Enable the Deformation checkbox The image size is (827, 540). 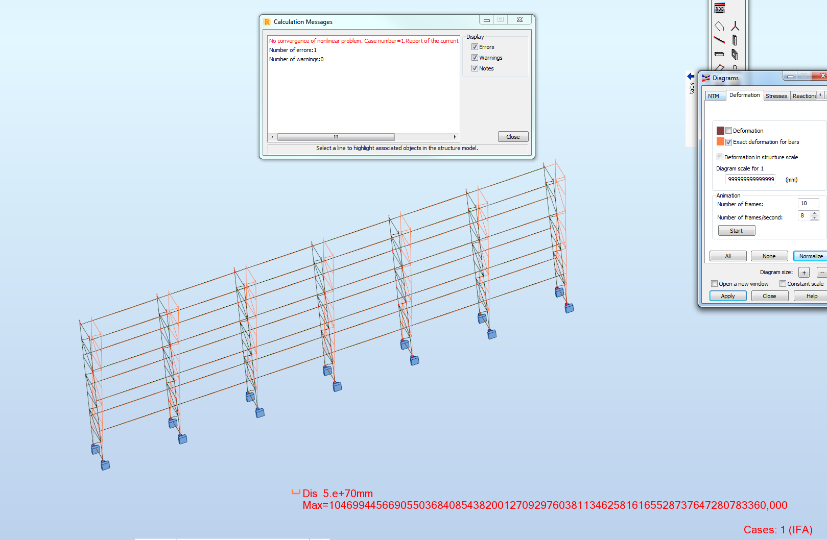(x=729, y=130)
